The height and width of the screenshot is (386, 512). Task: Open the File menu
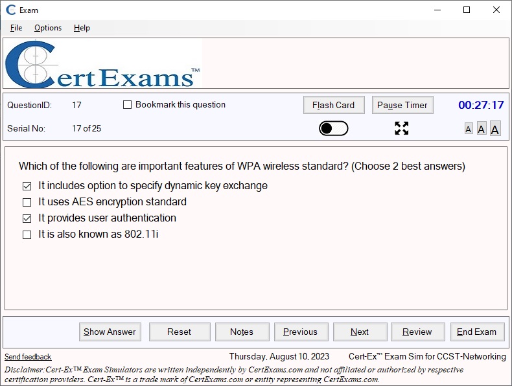point(16,28)
